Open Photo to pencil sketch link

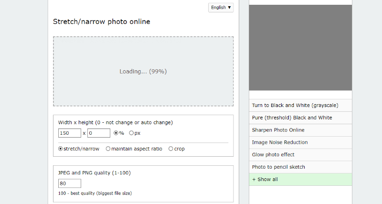point(300,167)
